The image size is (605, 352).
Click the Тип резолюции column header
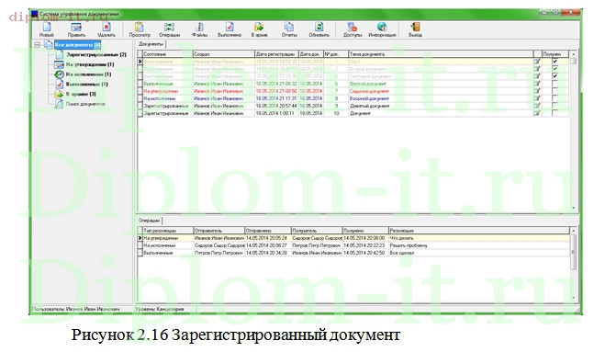pos(168,231)
